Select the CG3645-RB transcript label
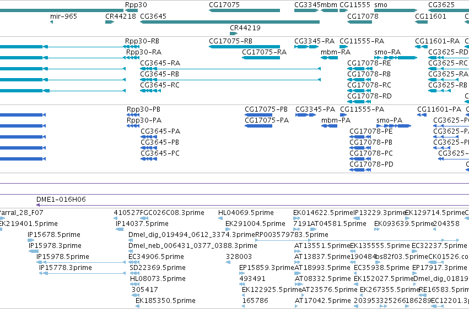 point(160,74)
